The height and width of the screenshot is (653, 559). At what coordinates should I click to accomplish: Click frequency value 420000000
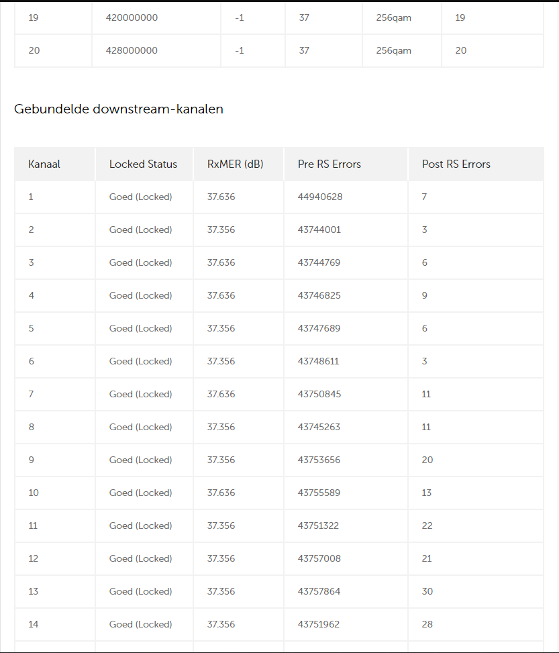click(x=132, y=17)
